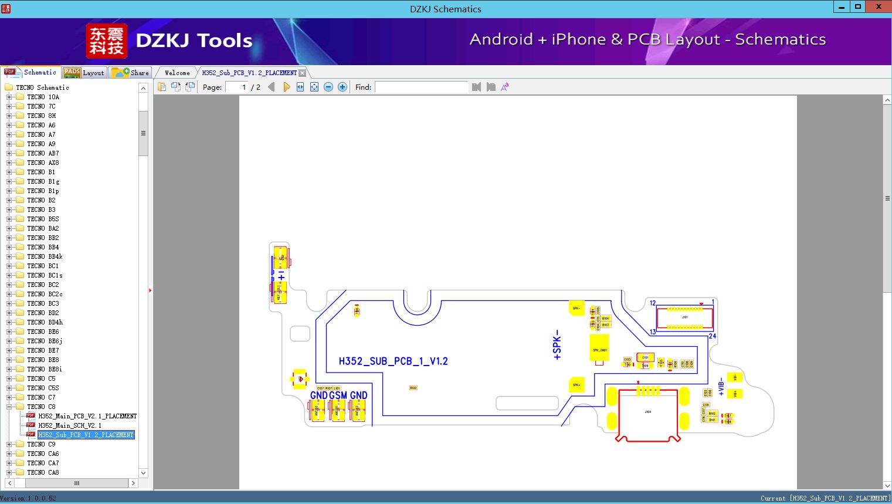Expand the TECNO BB4k folder
The height and width of the screenshot is (504, 892).
tap(9, 256)
